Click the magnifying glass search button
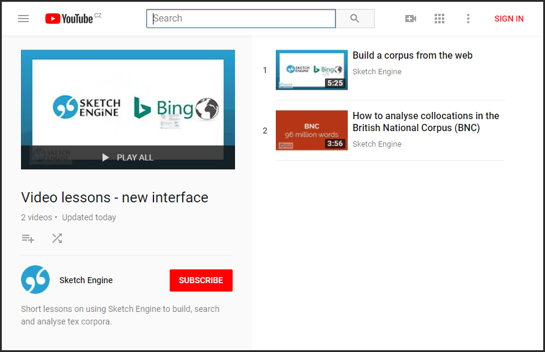 tap(355, 19)
